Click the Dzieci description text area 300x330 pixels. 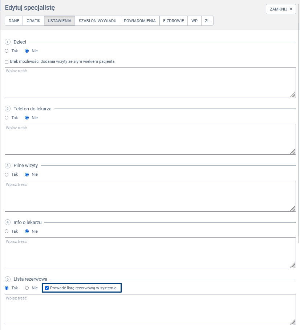point(150,82)
